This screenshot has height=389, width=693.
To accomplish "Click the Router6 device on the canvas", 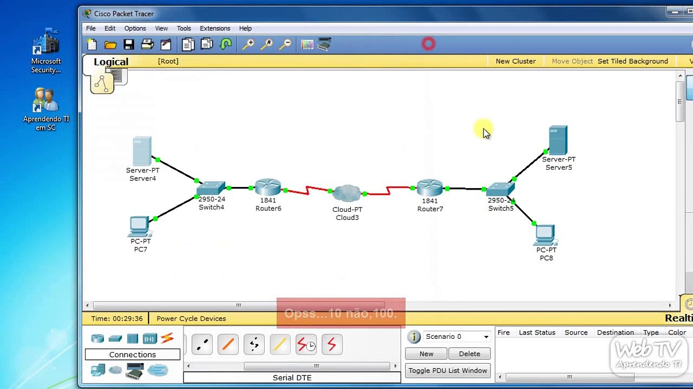I will (268, 187).
